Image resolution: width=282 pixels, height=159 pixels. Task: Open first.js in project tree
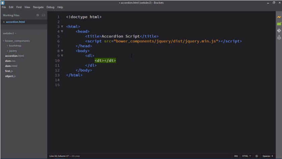9,71
